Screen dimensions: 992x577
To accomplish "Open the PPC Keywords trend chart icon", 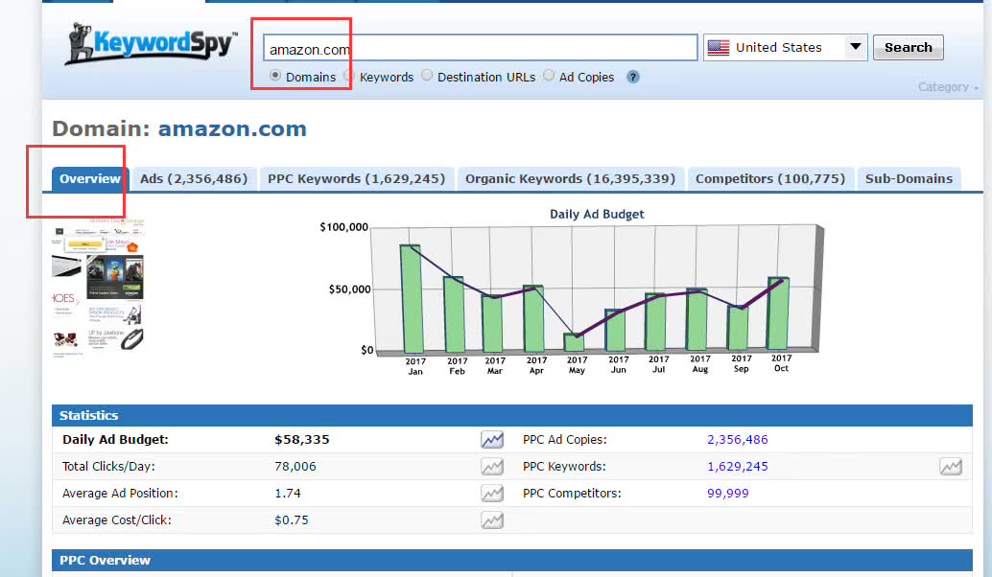I will (x=950, y=467).
